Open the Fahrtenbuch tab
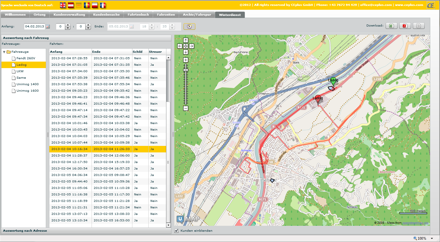 click(138, 15)
